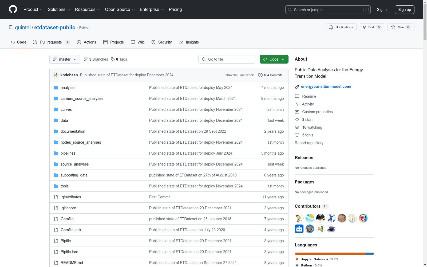Click the Sign up button
The height and width of the screenshot is (267, 427).
[x=405, y=10]
